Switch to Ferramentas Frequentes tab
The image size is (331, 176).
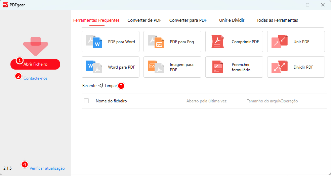pos(96,20)
